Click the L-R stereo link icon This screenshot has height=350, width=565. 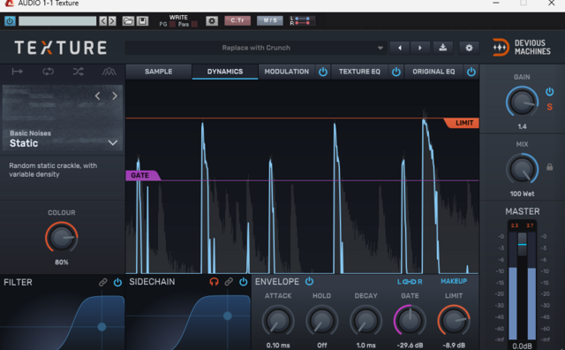[410, 282]
